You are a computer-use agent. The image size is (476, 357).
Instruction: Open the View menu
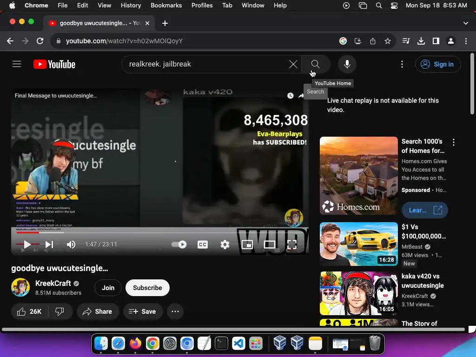[105, 5]
